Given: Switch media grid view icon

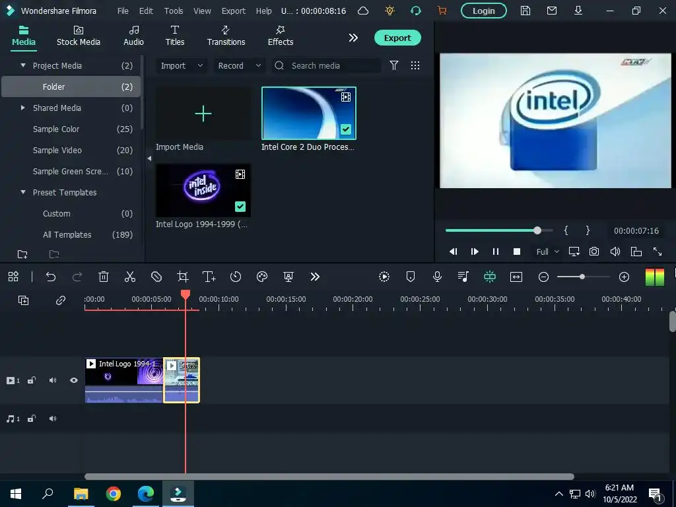Looking at the screenshot, I should point(415,65).
